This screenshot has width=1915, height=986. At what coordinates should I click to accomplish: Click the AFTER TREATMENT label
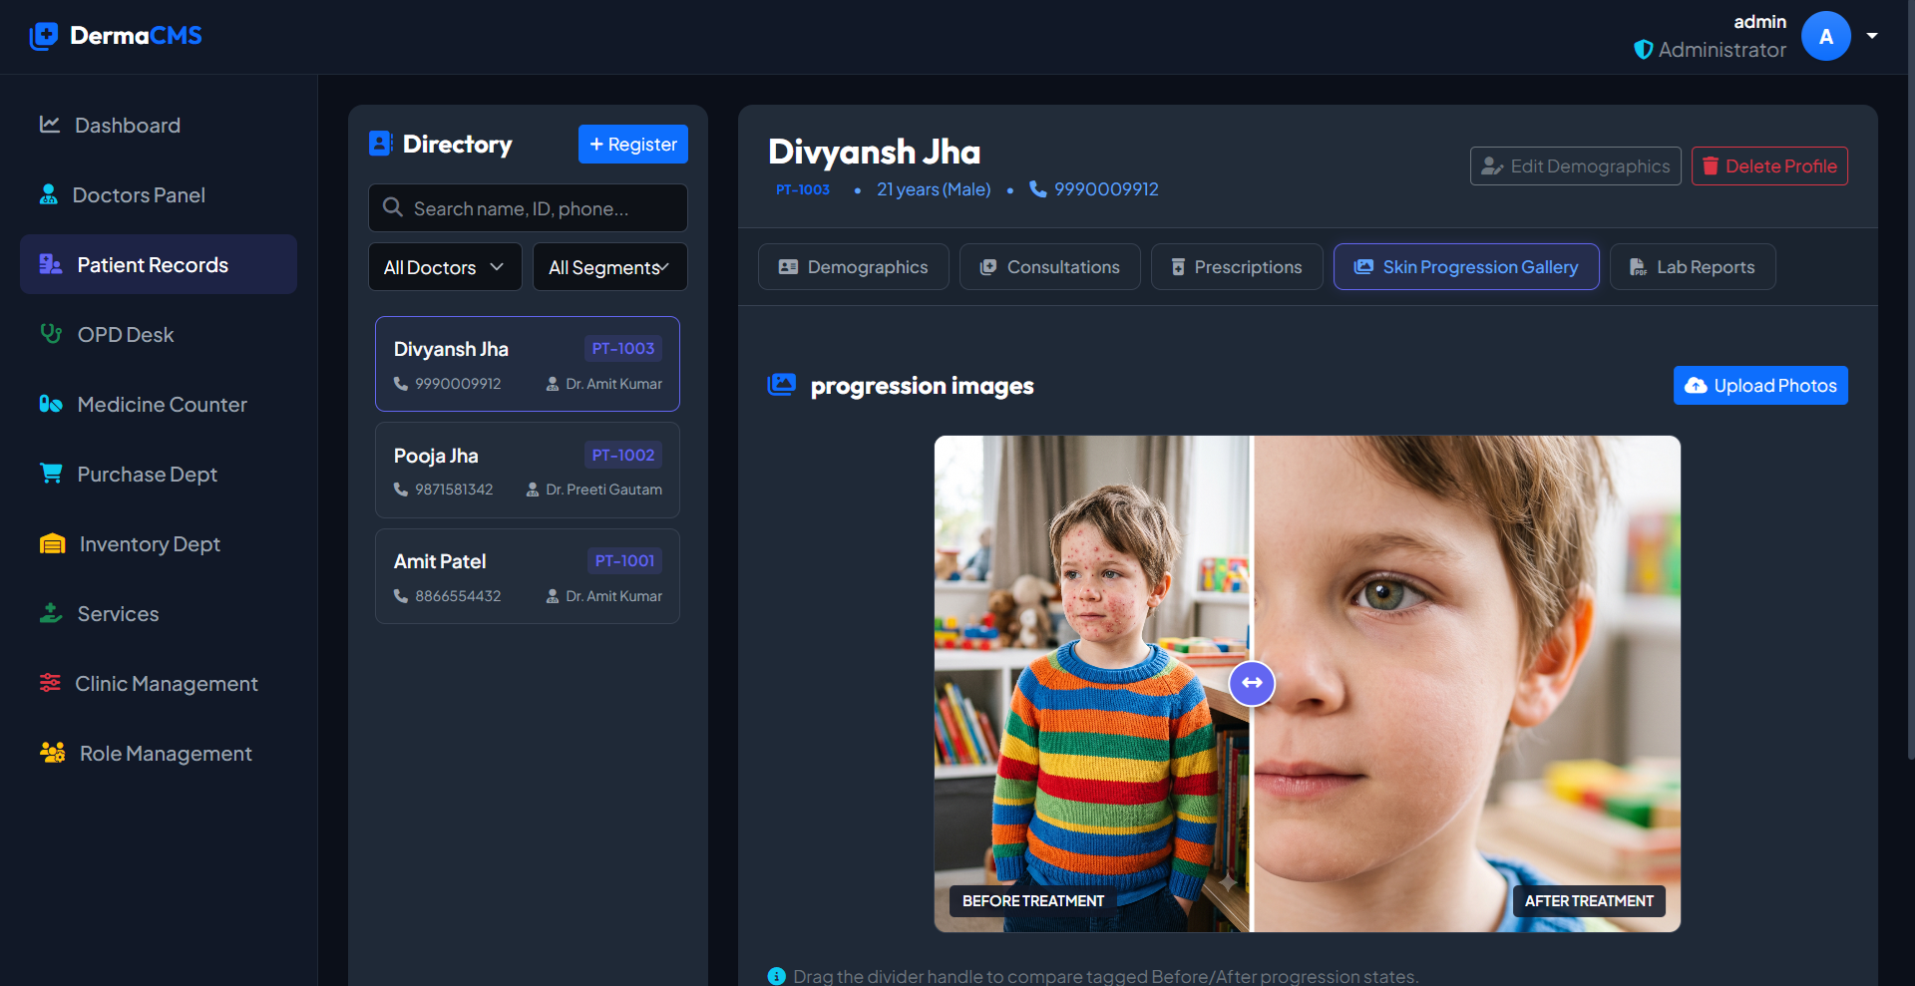pos(1589,900)
